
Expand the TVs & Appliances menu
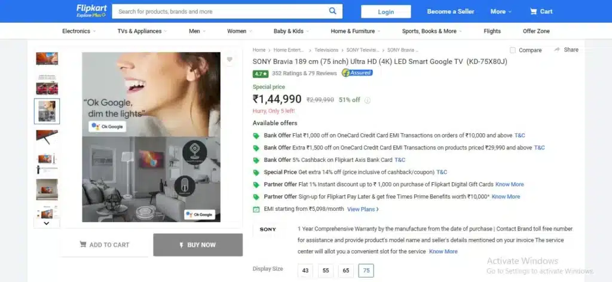tap(142, 31)
